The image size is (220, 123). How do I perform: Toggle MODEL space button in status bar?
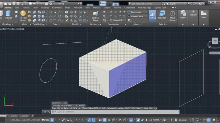[x=46, y=120]
